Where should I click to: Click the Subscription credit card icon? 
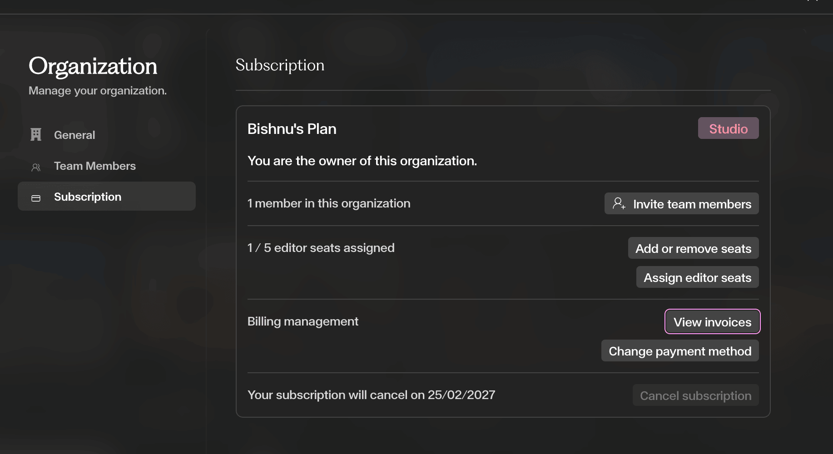[36, 198]
